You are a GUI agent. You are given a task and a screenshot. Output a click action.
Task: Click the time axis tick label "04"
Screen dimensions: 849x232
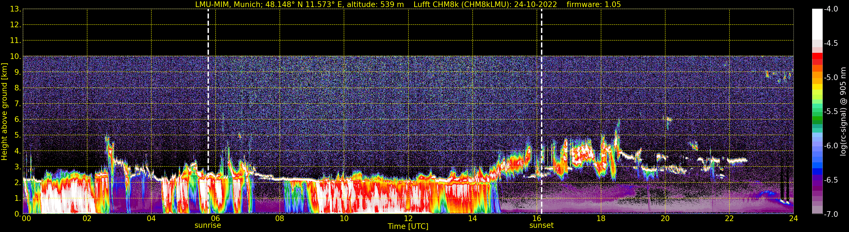click(x=151, y=219)
